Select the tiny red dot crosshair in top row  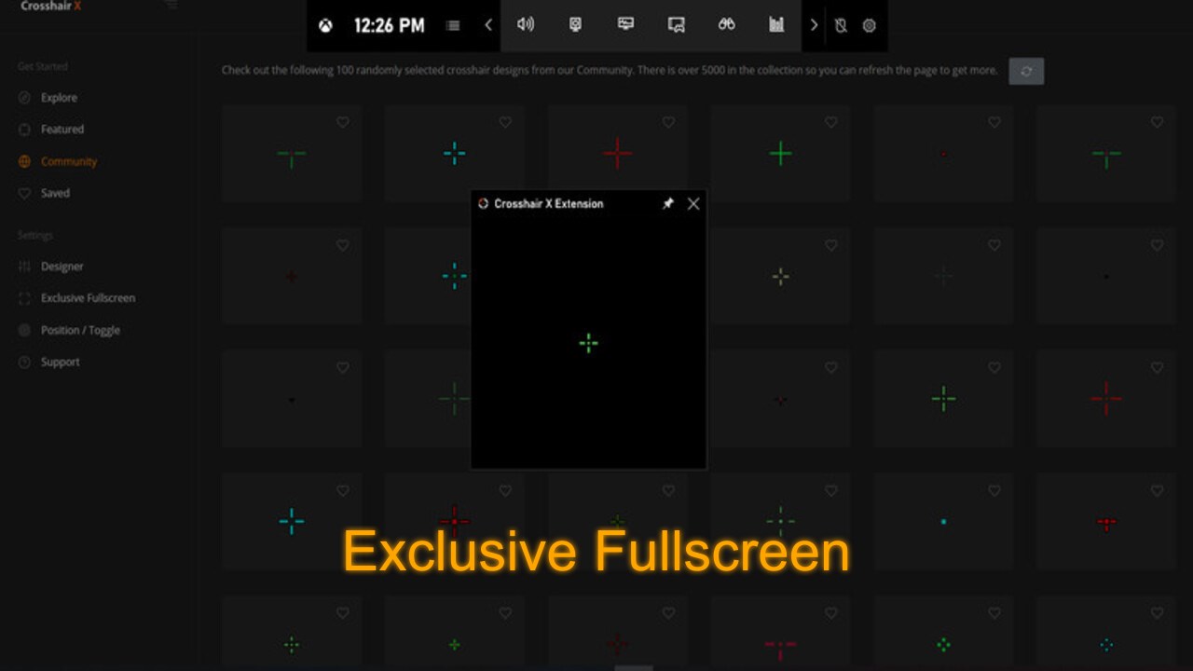(x=943, y=154)
